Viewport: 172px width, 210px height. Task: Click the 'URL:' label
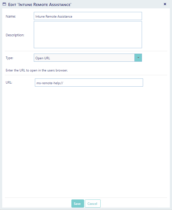(9, 82)
